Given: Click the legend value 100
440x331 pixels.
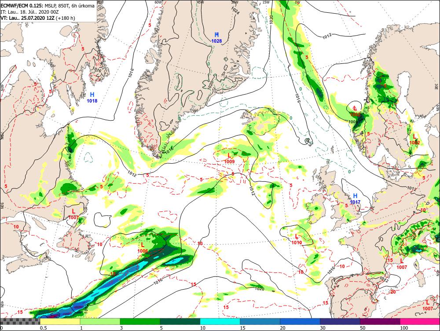Looking at the screenshot, I should (x=404, y=328).
